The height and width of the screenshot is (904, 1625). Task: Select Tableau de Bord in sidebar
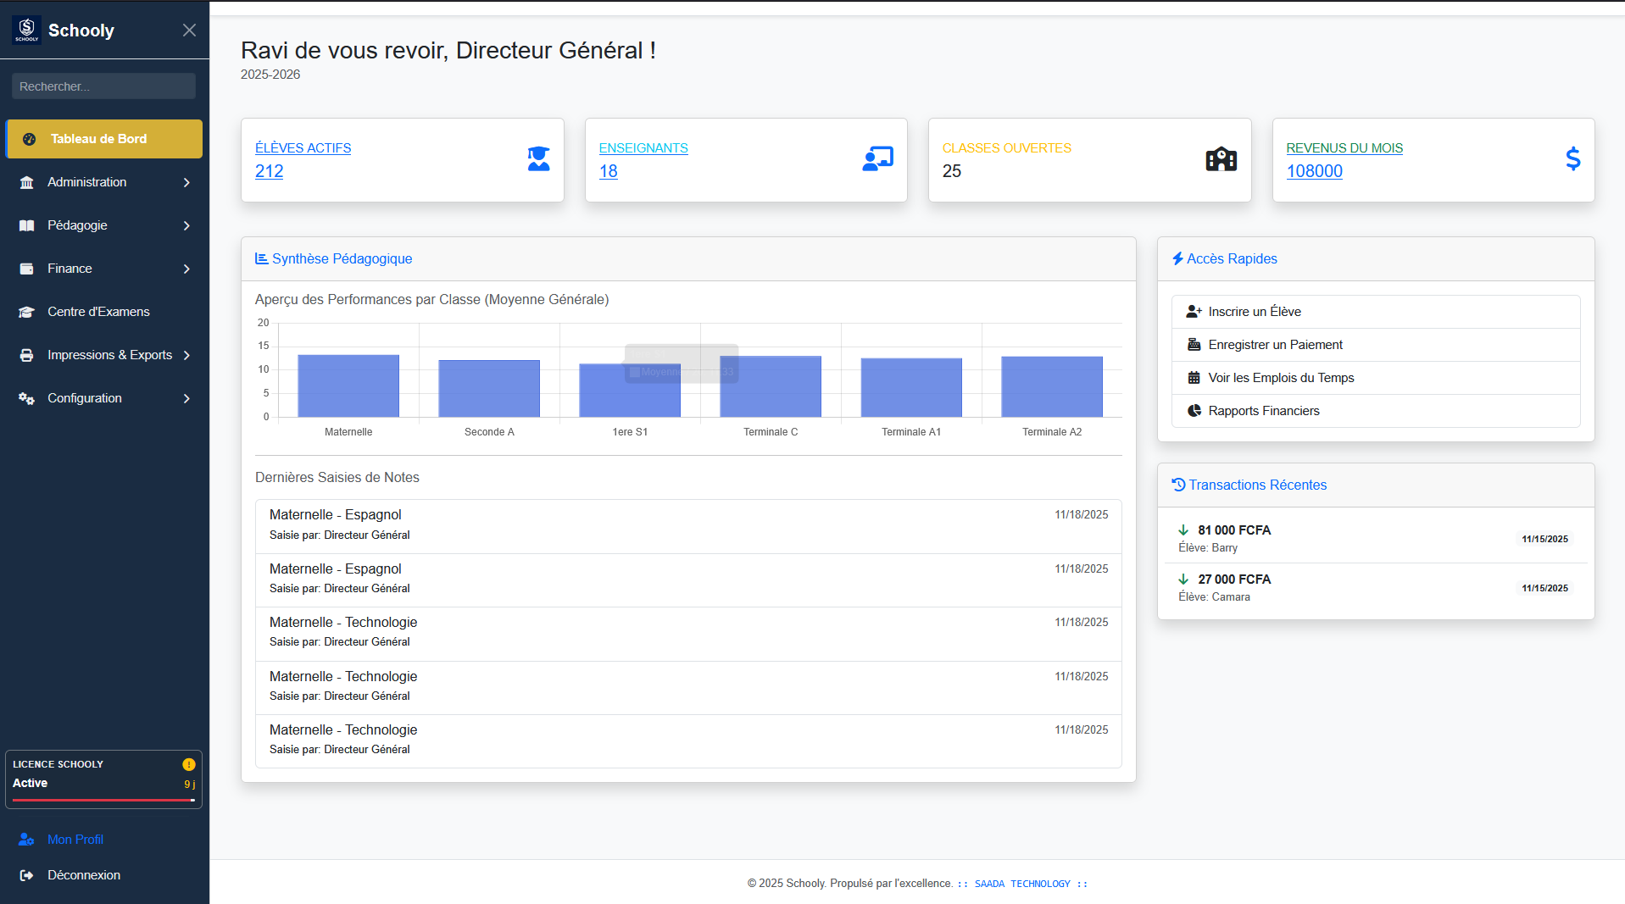point(103,139)
